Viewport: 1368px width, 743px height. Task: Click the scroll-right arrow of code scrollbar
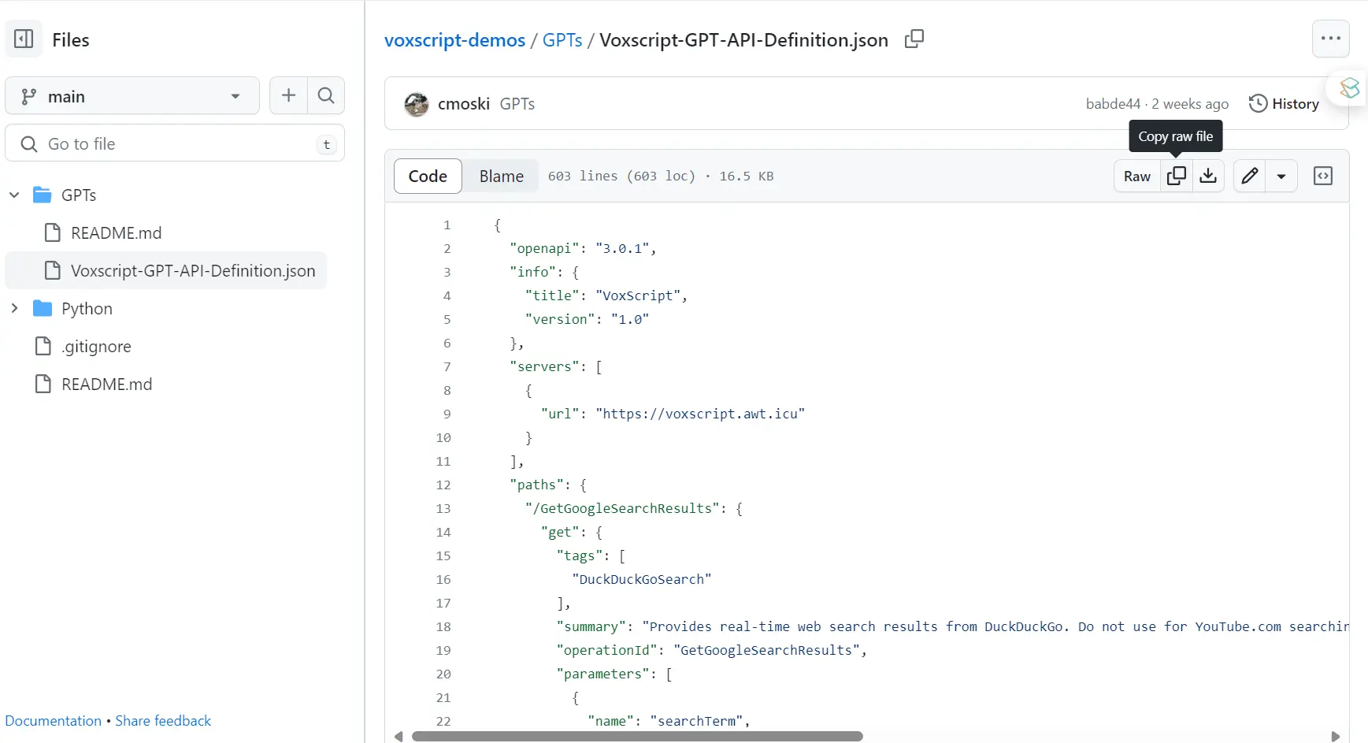(1335, 736)
